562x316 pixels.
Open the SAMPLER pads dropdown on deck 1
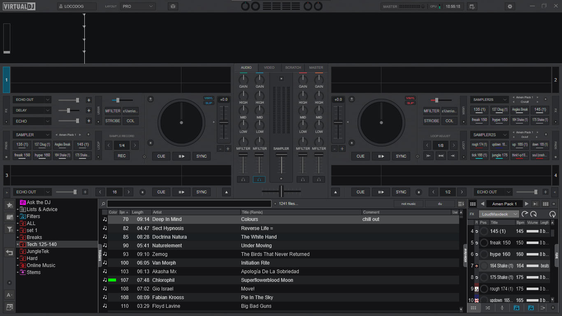click(32, 135)
